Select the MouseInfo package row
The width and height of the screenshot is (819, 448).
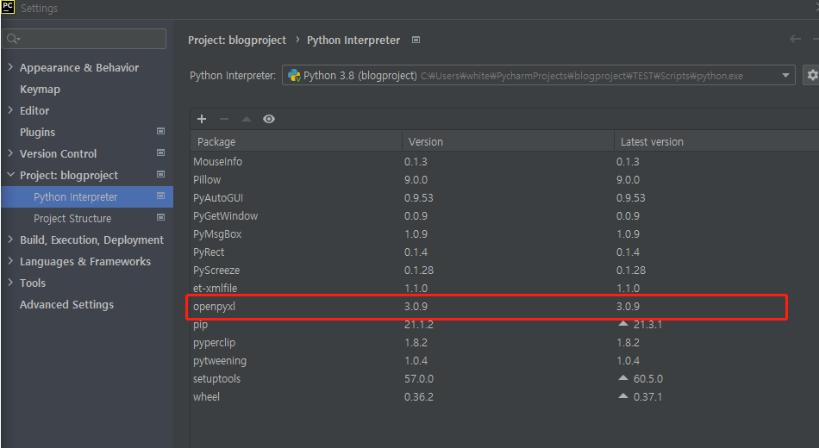pos(504,161)
